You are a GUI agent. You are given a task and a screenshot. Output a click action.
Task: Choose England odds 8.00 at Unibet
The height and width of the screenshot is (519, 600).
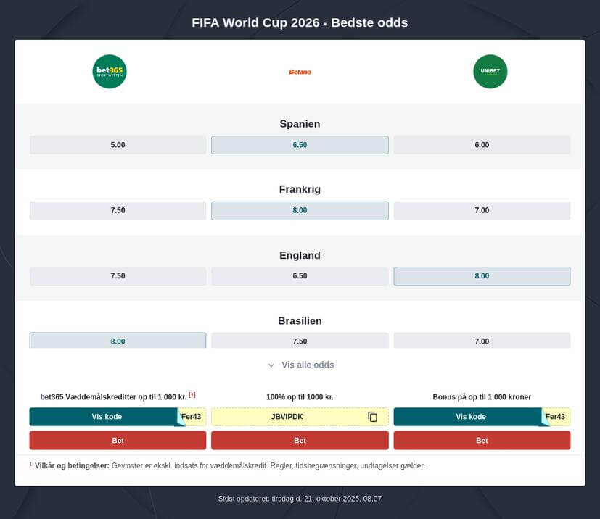pyautogui.click(x=482, y=276)
